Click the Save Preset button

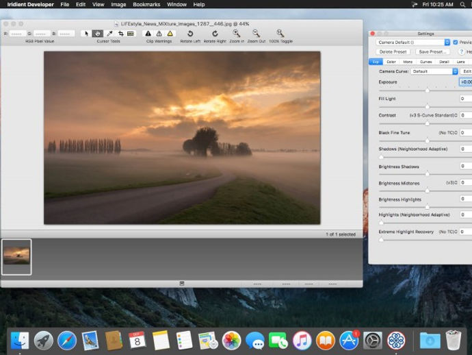[x=432, y=52]
